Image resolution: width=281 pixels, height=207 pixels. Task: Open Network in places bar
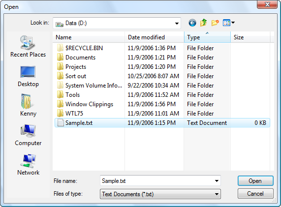click(28, 165)
